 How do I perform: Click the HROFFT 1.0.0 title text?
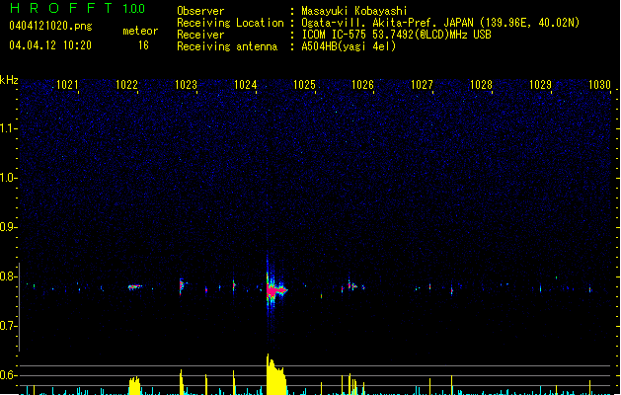click(77, 8)
